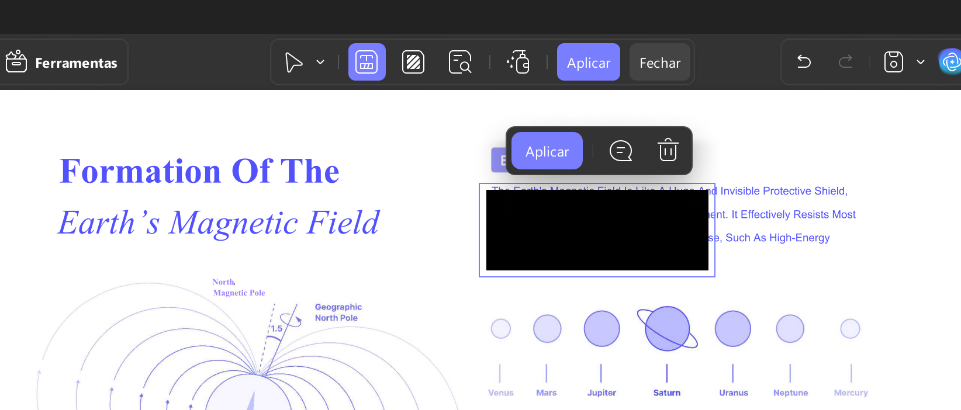Click the toolbar Aplicar button
Screen dimensions: 961x410
point(589,62)
